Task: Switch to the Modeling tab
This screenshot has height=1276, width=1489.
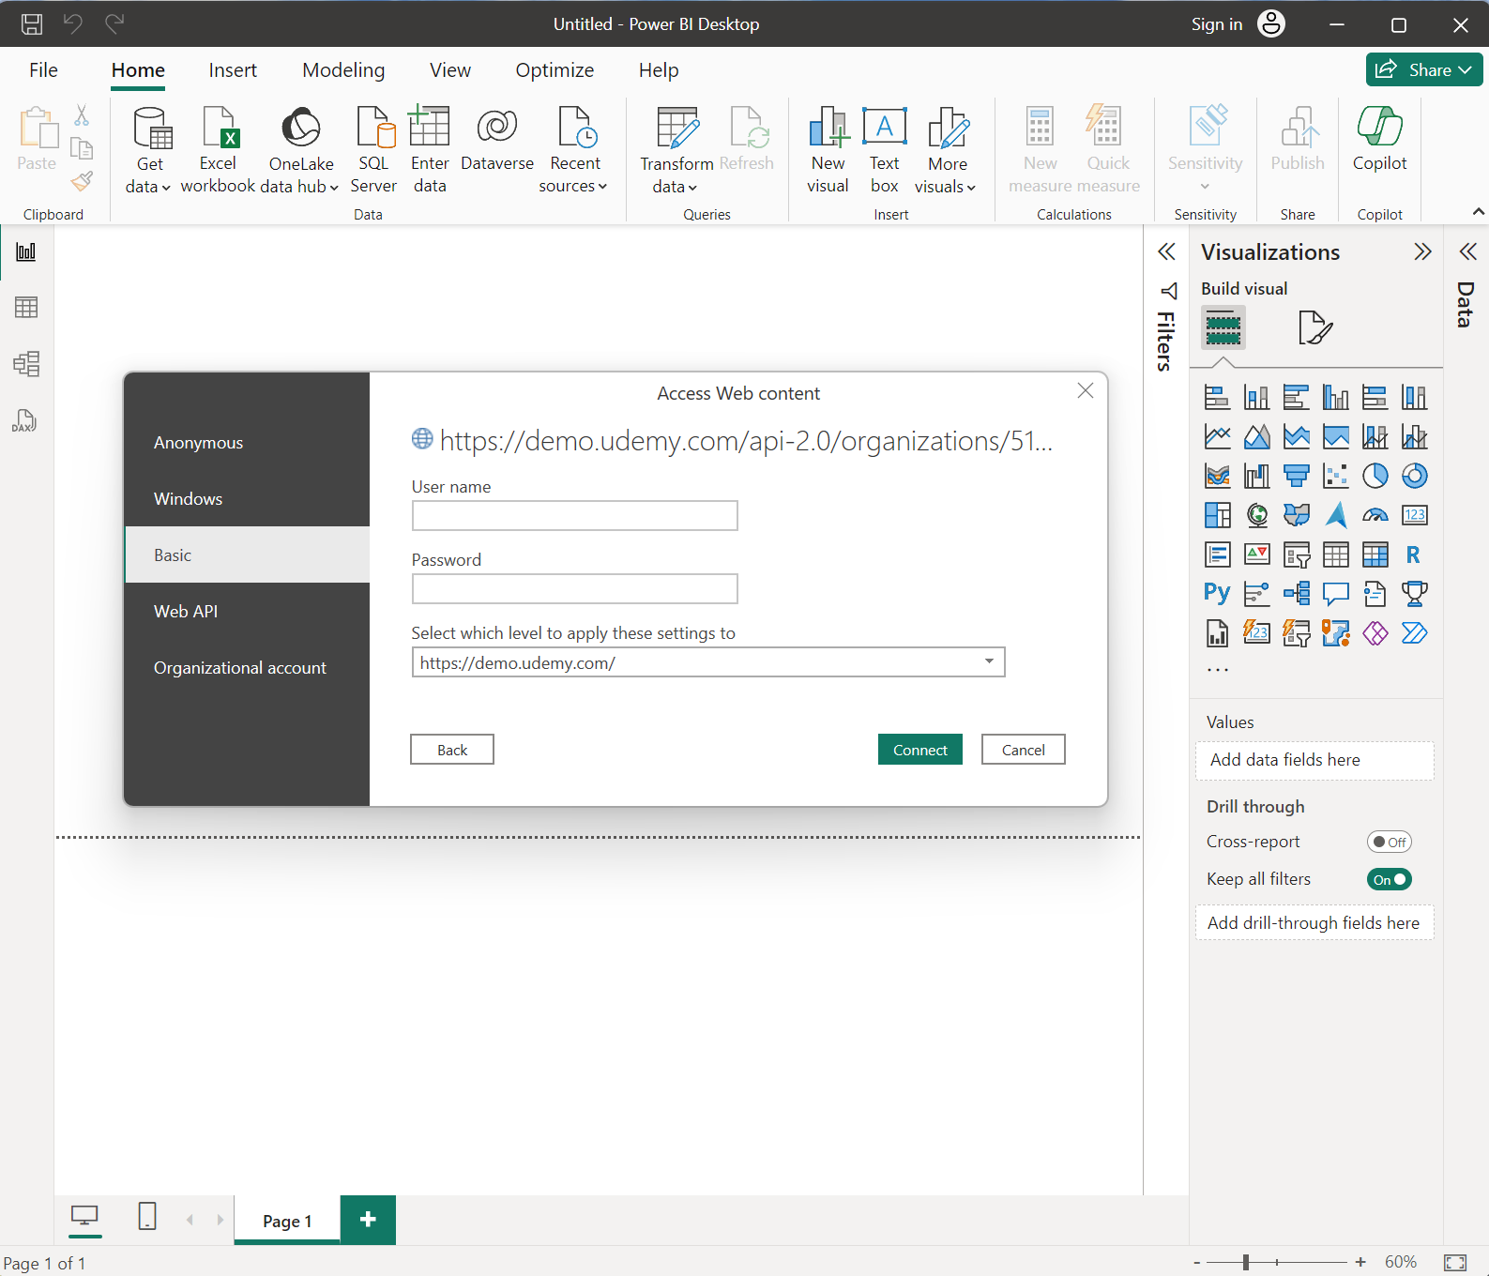Action: [343, 70]
